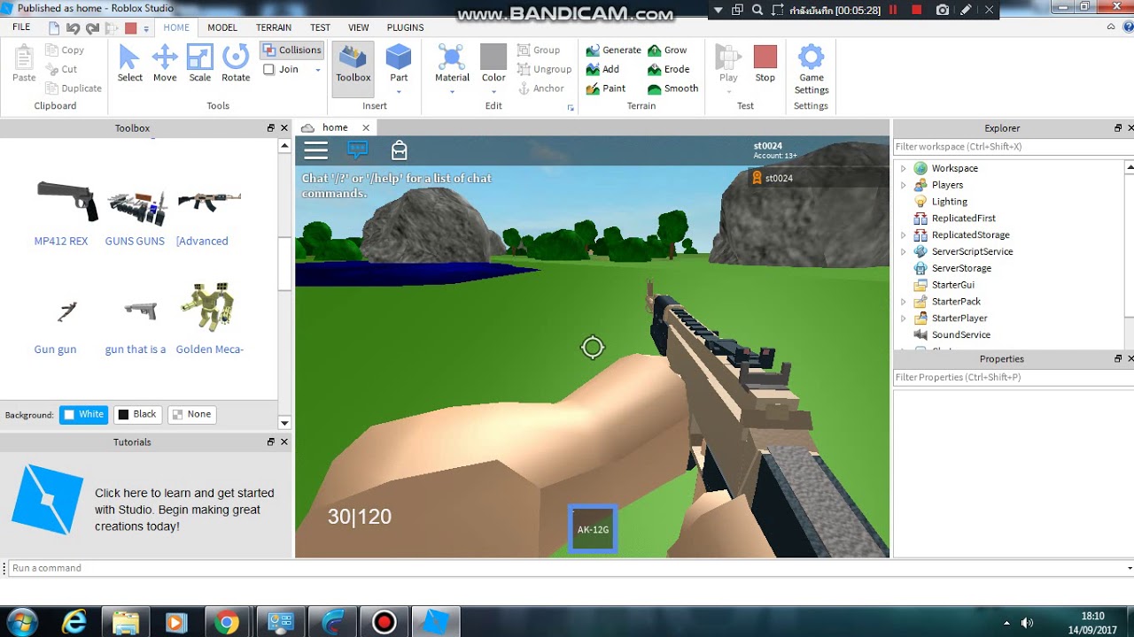The width and height of the screenshot is (1134, 637).
Task: Set toolbox background to Black
Action: [137, 414]
